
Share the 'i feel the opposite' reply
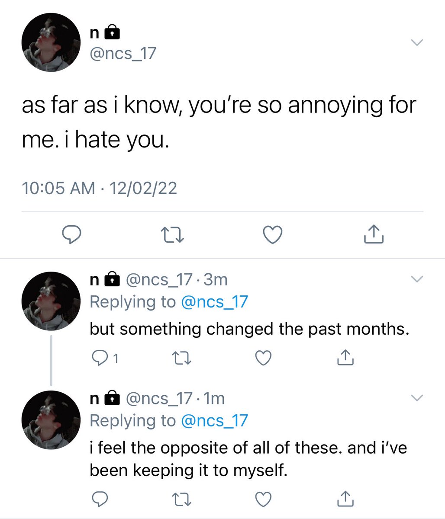(345, 499)
